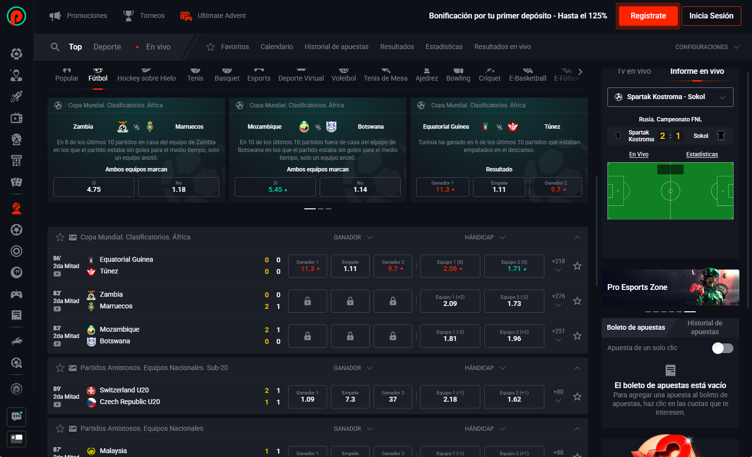The width and height of the screenshot is (752, 457).
Task: Open the lottery ball sidebar icon
Action: point(16,272)
